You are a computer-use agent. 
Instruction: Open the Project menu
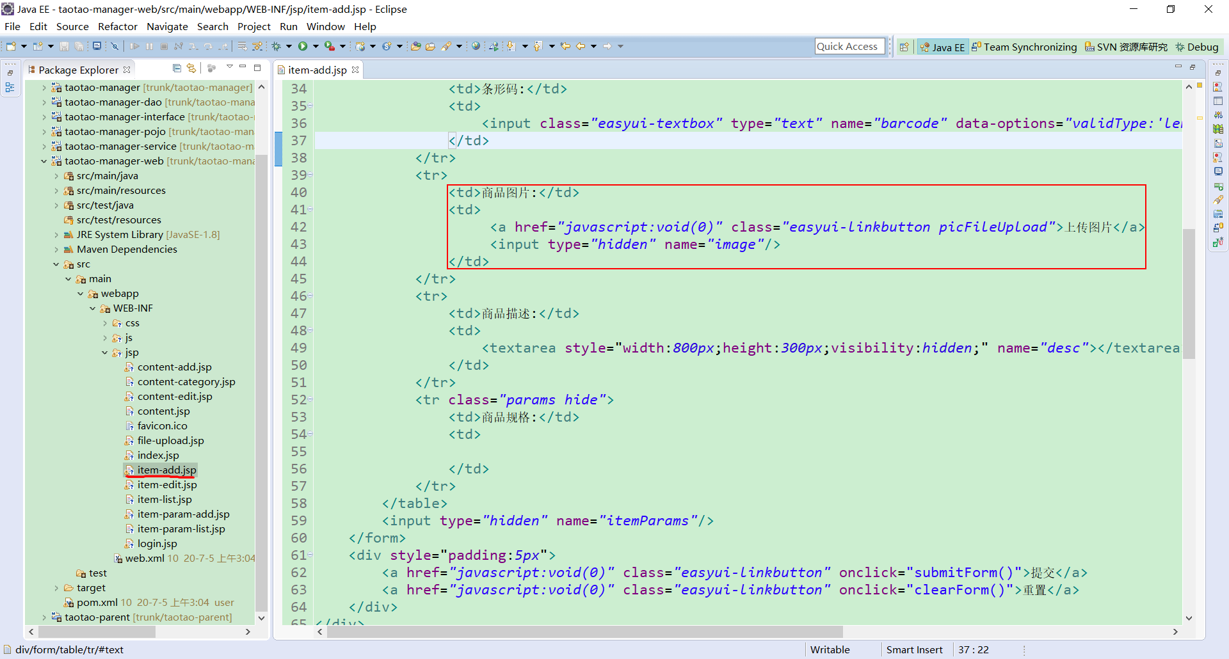tap(253, 26)
